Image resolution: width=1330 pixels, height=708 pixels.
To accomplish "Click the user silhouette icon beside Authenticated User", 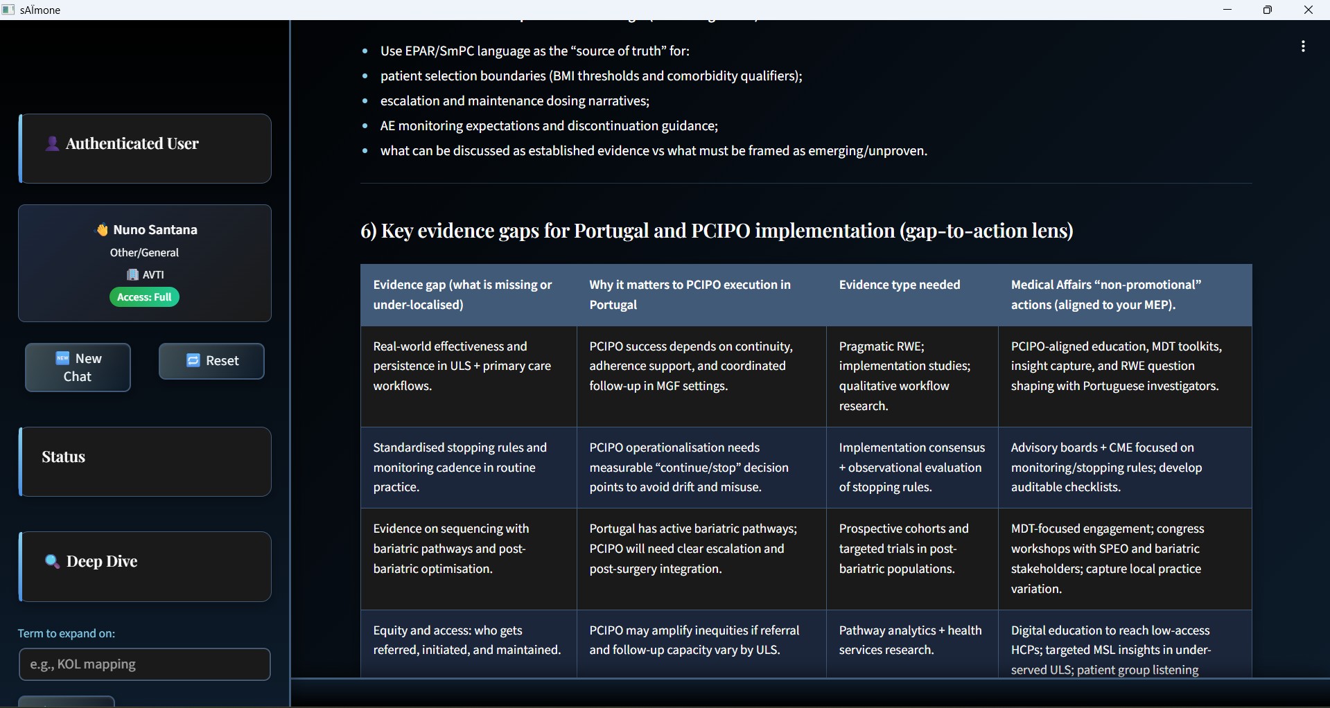I will click(52, 143).
